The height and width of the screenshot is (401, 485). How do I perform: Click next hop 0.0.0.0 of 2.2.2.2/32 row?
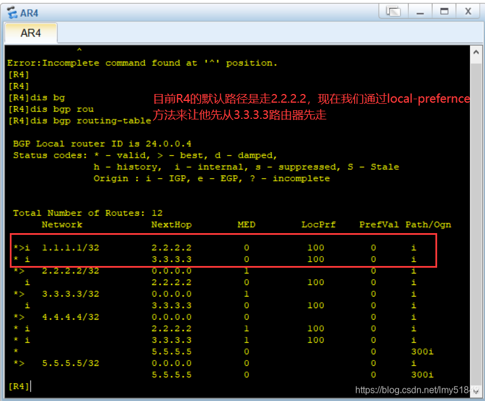171,271
